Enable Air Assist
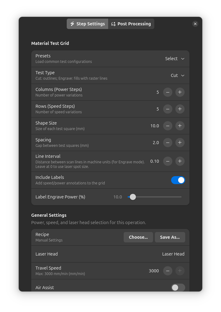Image resolution: width=221 pixels, height=312 pixels. [x=178, y=288]
